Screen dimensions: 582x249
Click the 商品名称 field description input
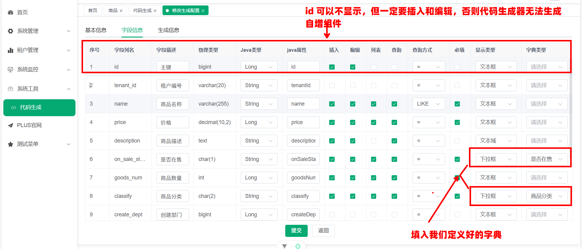[172, 104]
